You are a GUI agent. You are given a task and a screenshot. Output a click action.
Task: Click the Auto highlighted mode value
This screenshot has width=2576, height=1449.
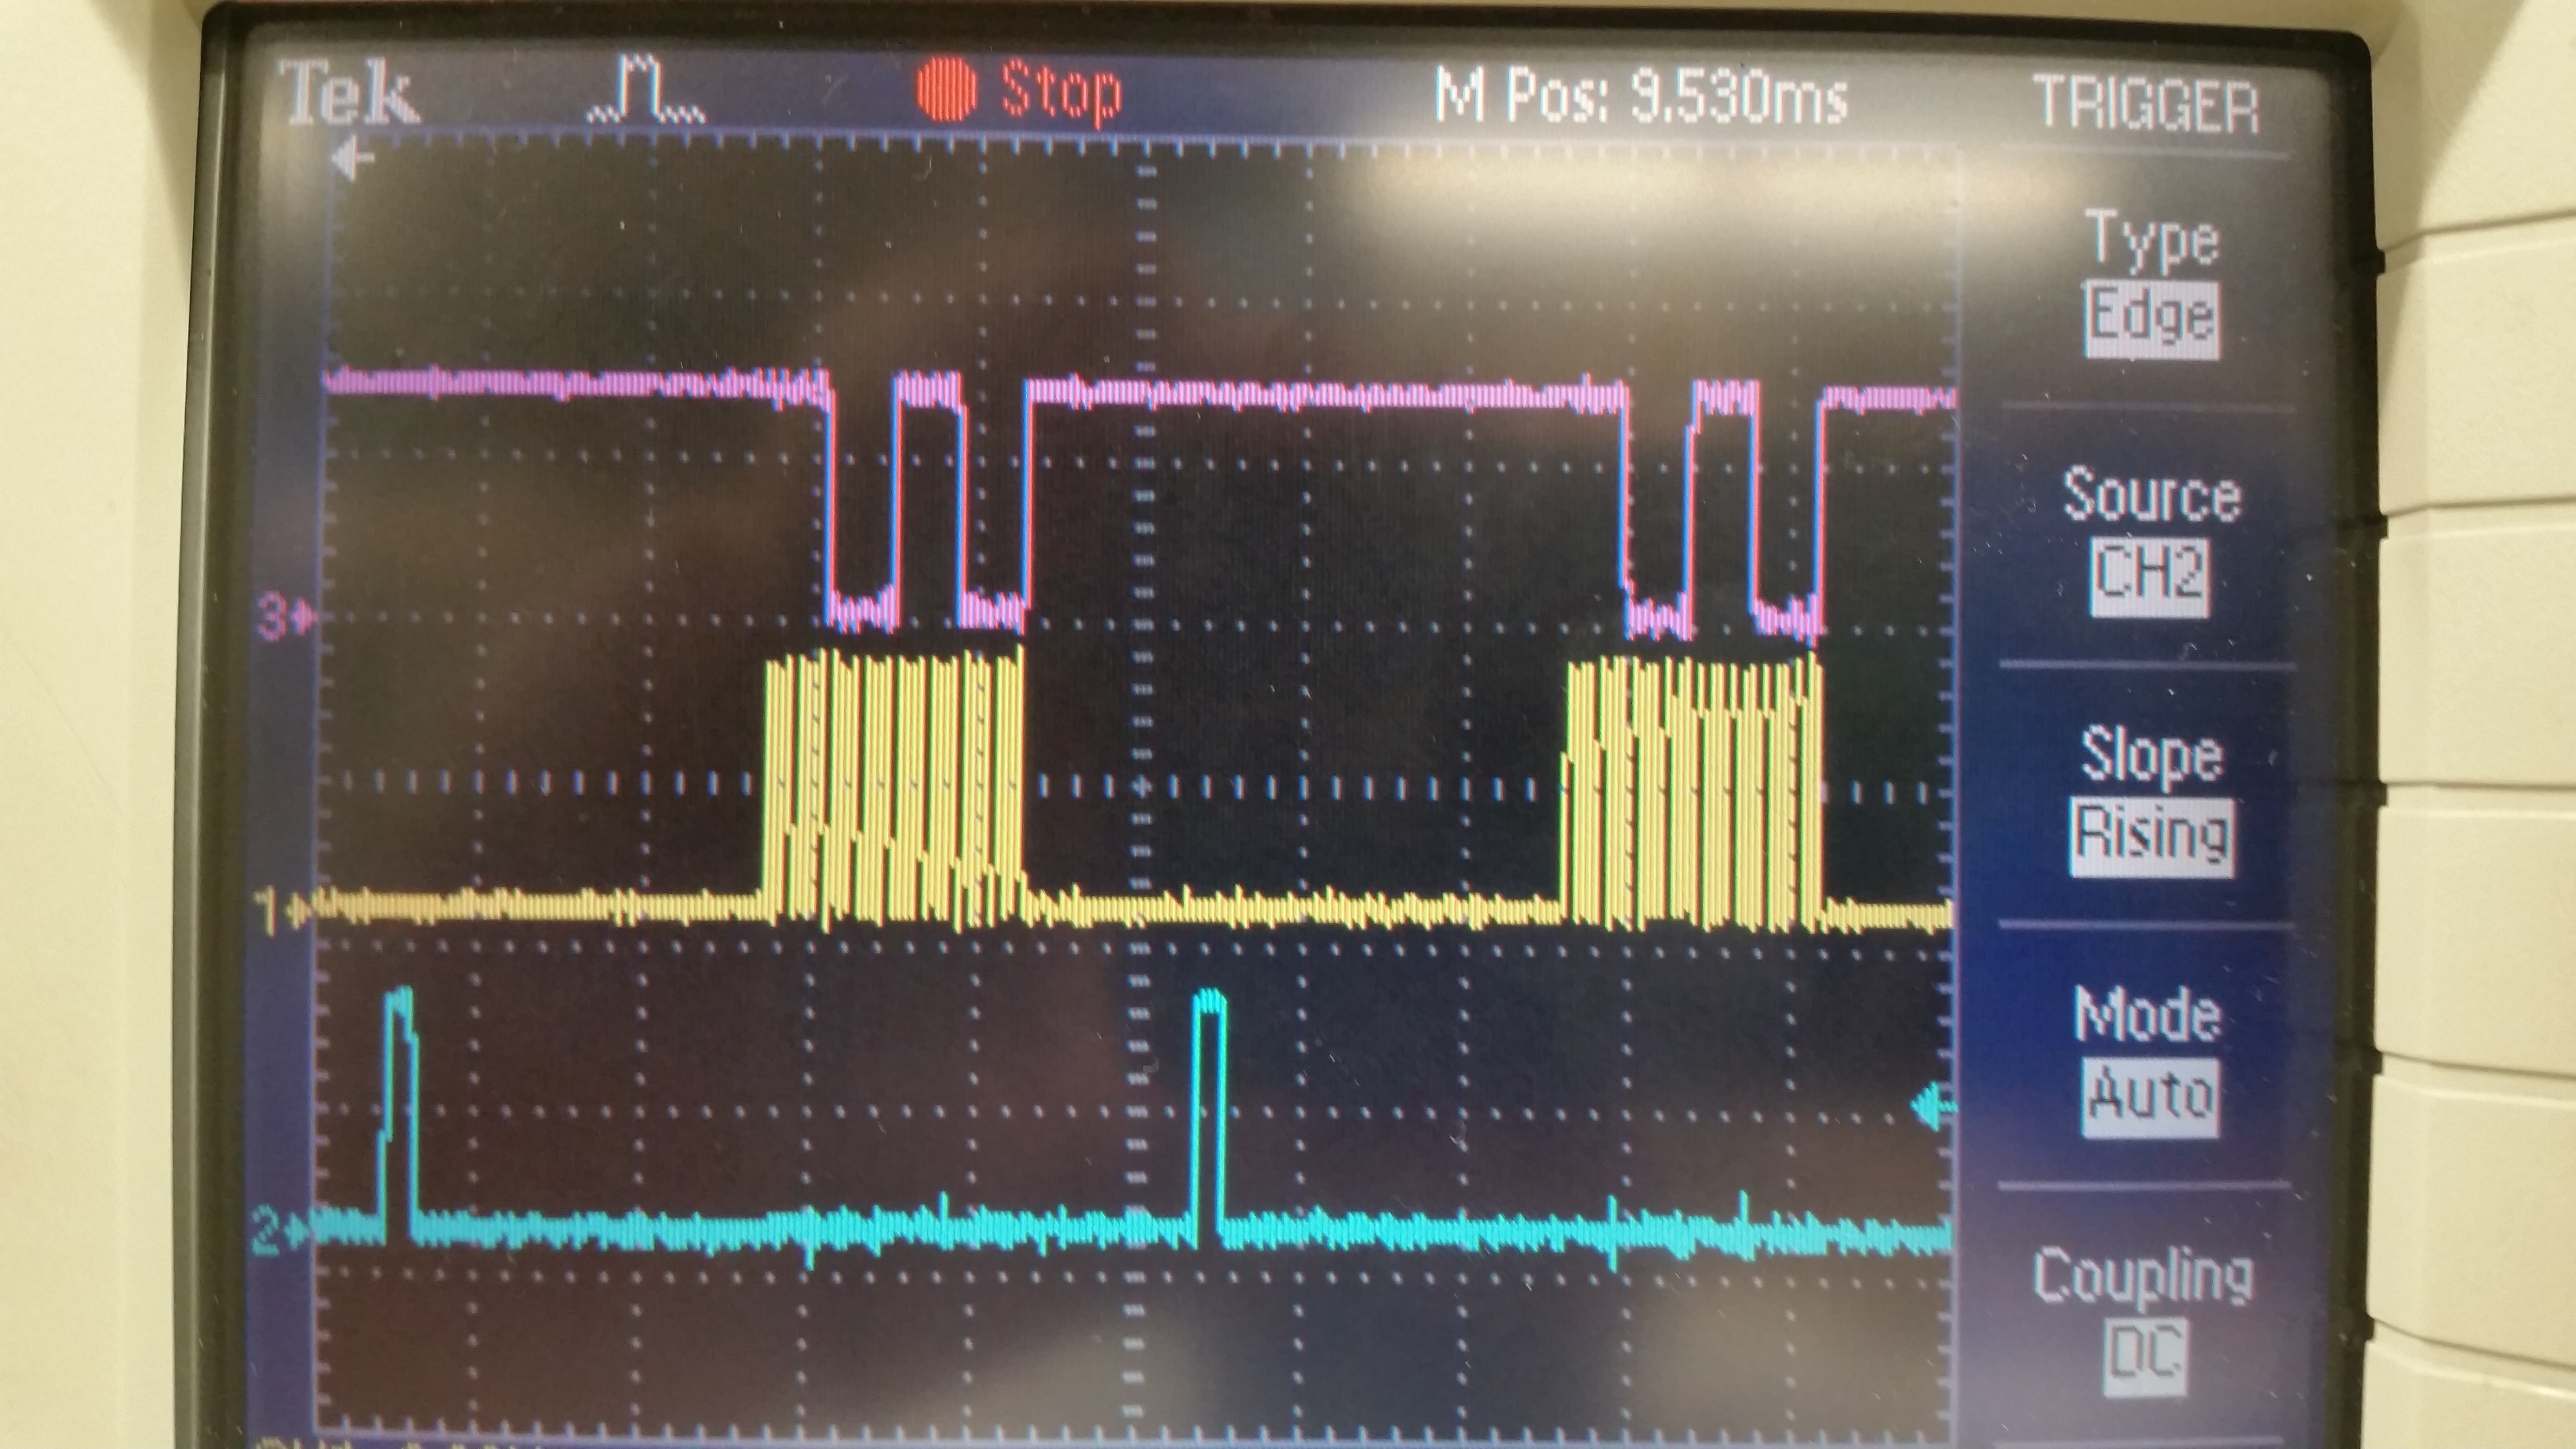2150,1098
